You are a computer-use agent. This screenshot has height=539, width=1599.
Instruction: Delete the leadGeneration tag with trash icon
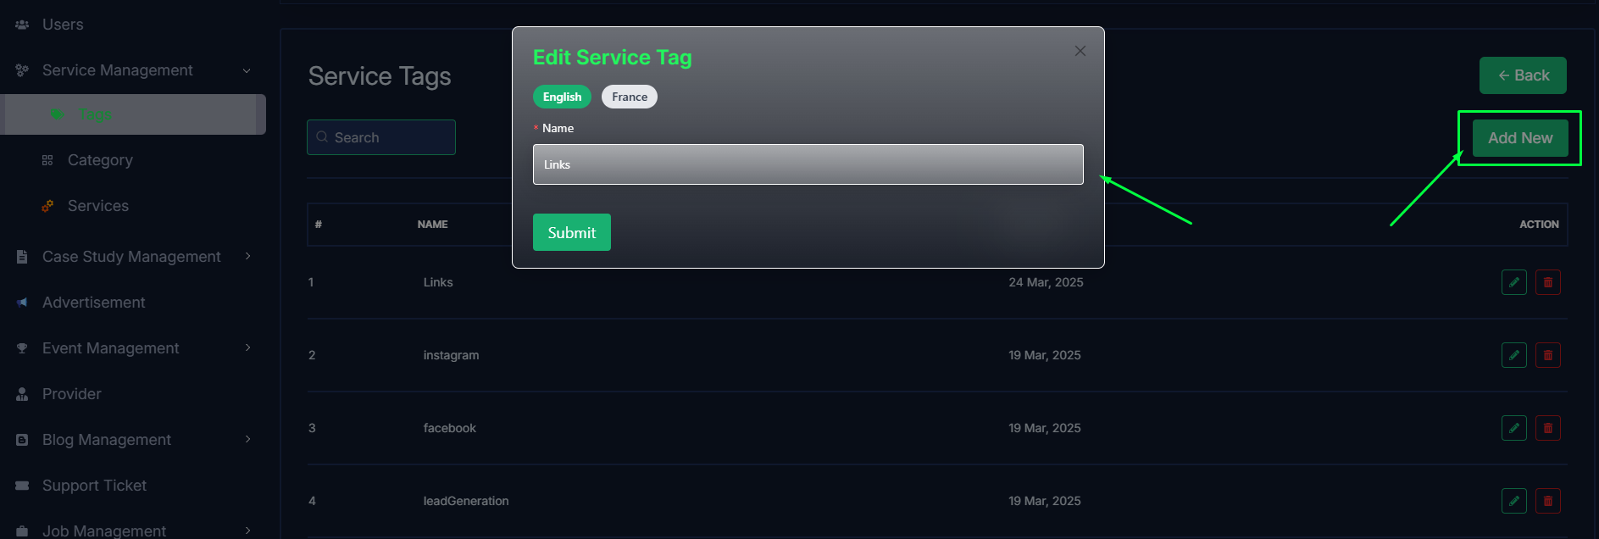(x=1547, y=501)
